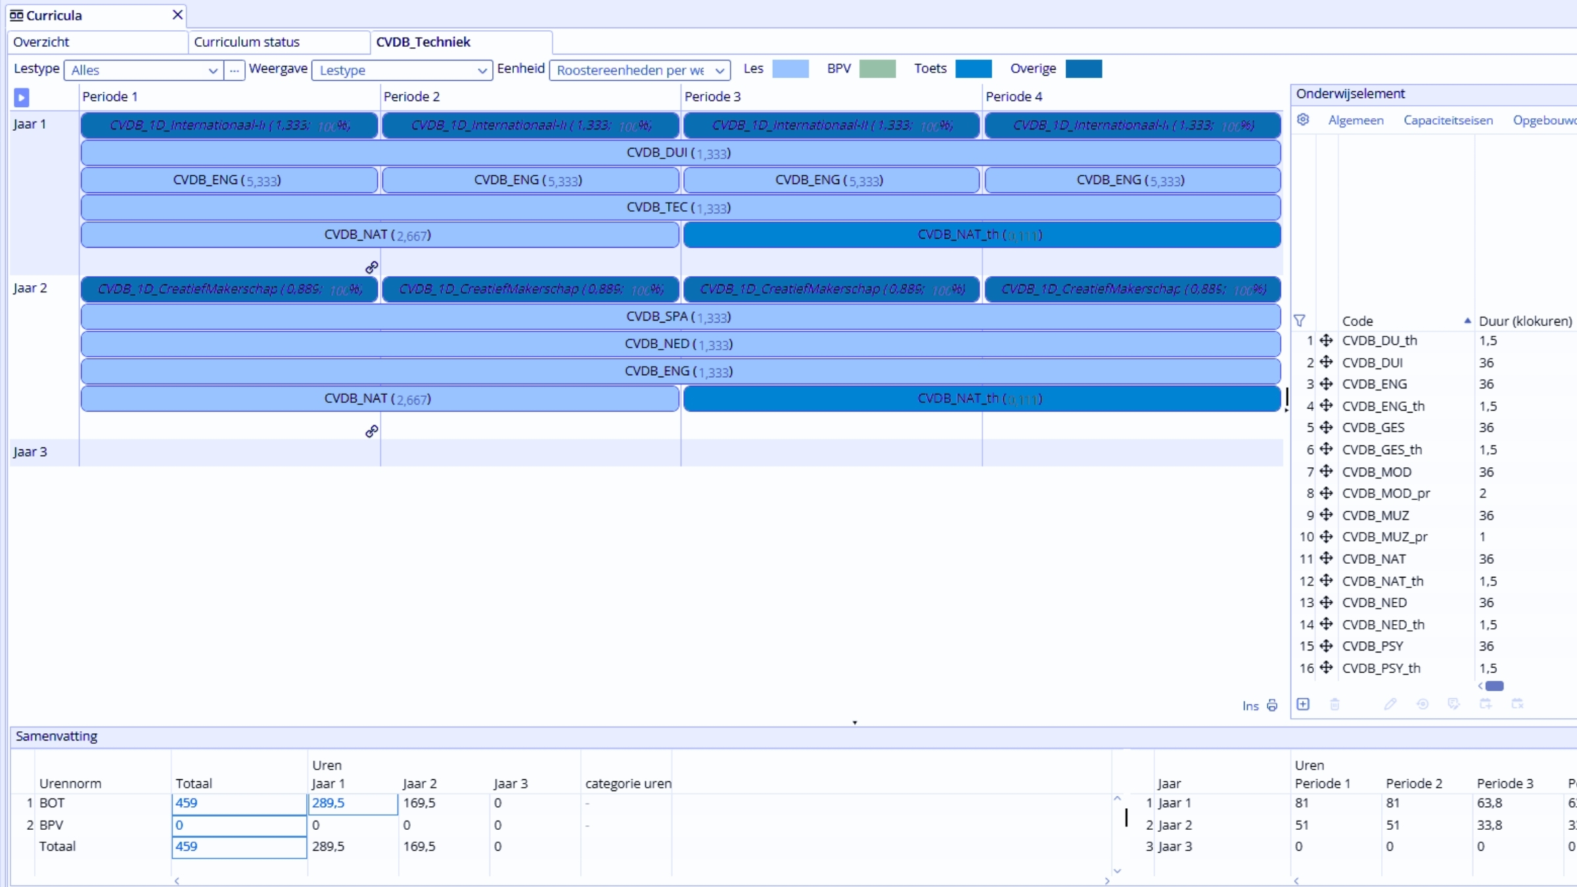Click the BOT Jaar 1 field 289,5

pyautogui.click(x=353, y=803)
